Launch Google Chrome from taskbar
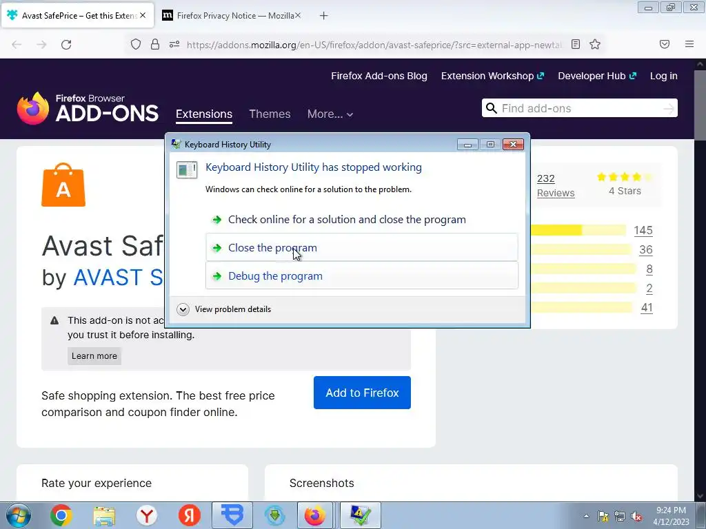Image resolution: width=706 pixels, height=529 pixels. pos(61,515)
